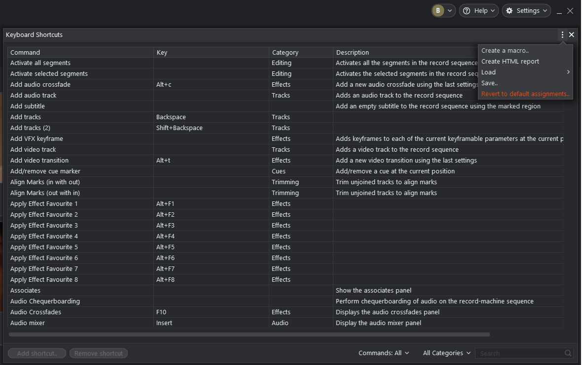The height and width of the screenshot is (365, 583).
Task: Select the Audio Chequerboarding command
Action: tap(44, 301)
